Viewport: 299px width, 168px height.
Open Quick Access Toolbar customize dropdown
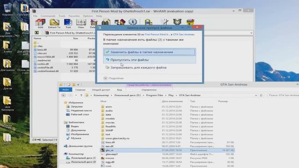(78, 84)
